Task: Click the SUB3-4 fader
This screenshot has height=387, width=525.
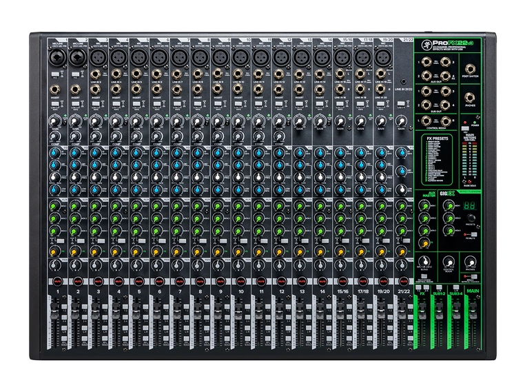Action: click(455, 311)
